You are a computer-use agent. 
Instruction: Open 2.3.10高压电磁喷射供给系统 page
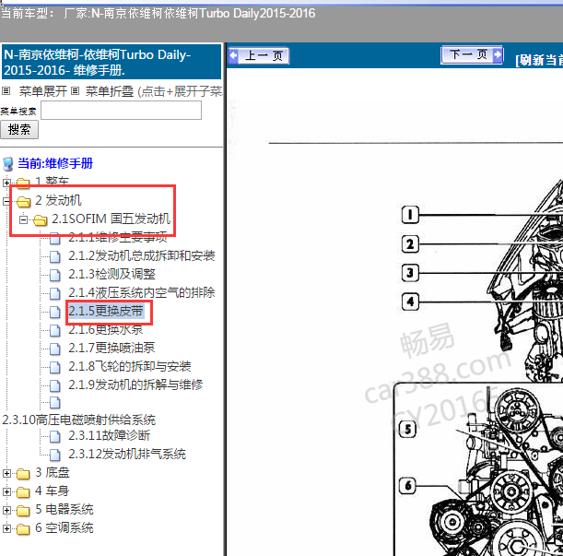(x=78, y=420)
